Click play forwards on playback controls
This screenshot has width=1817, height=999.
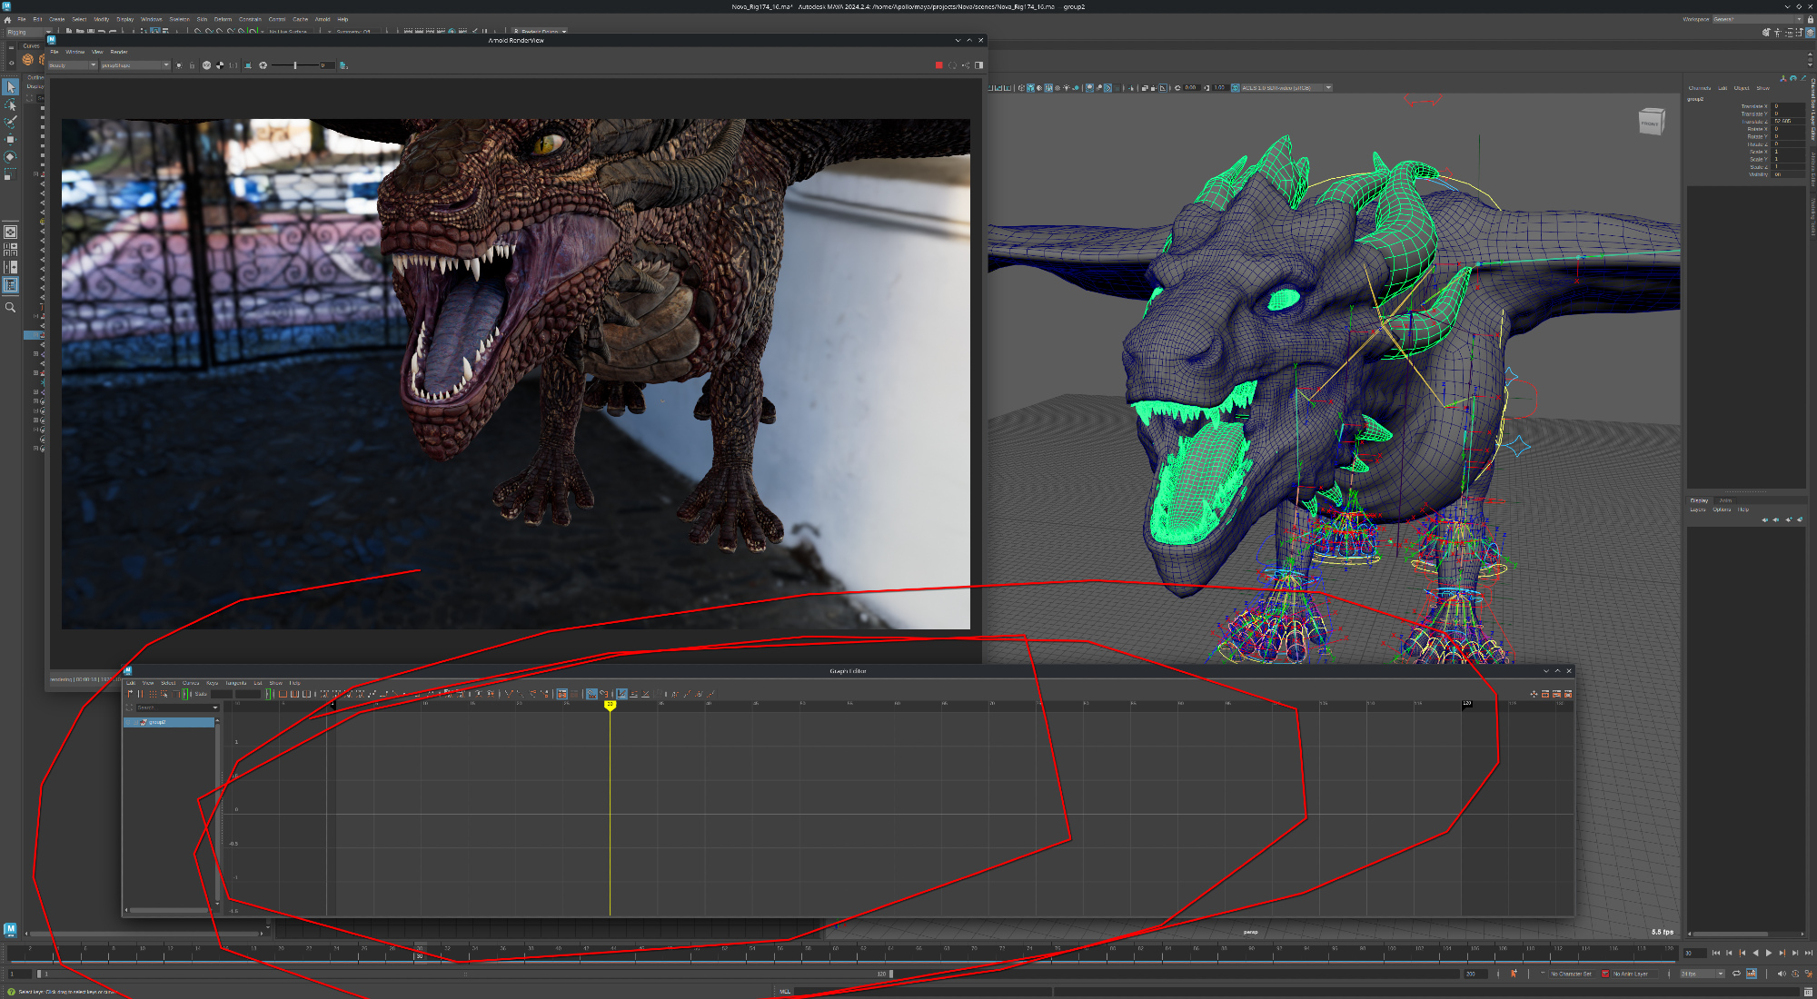pyautogui.click(x=1768, y=953)
